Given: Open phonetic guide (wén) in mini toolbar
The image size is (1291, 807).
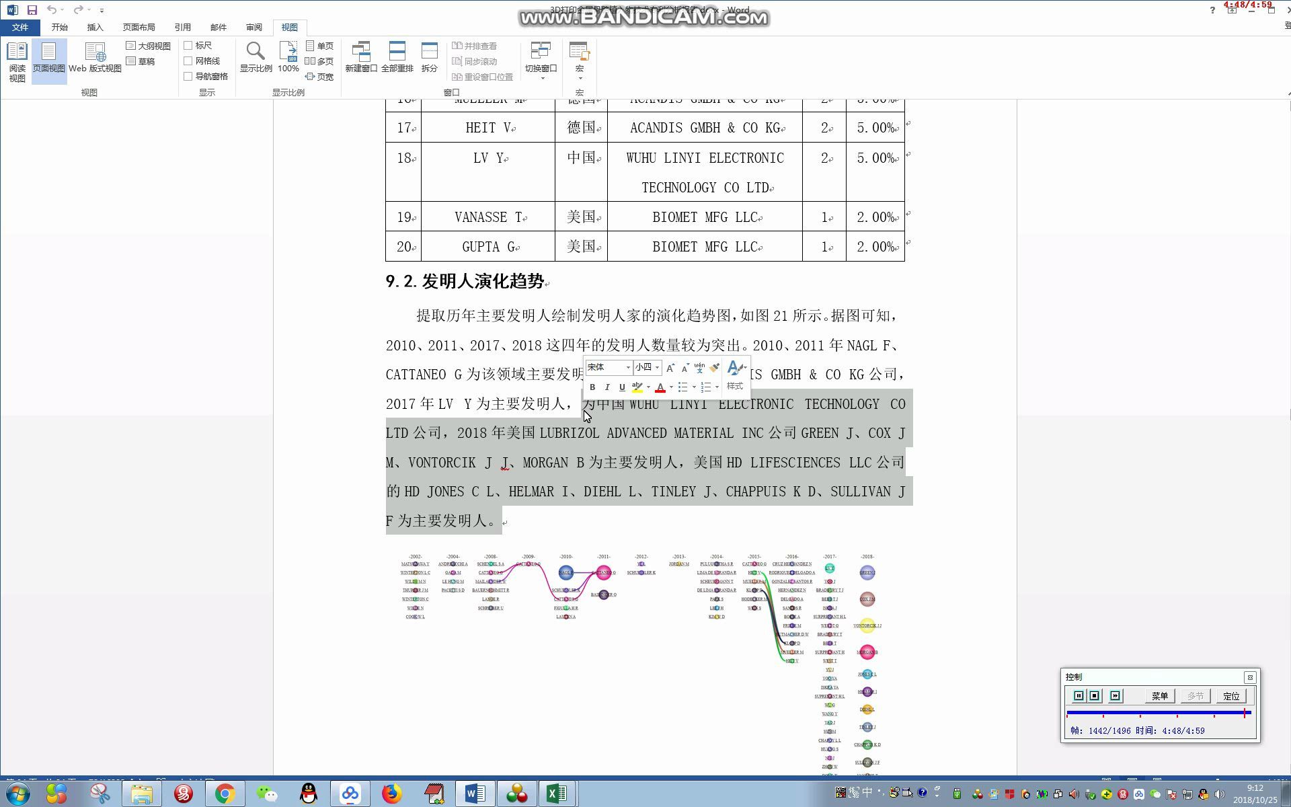Looking at the screenshot, I should click(x=699, y=367).
